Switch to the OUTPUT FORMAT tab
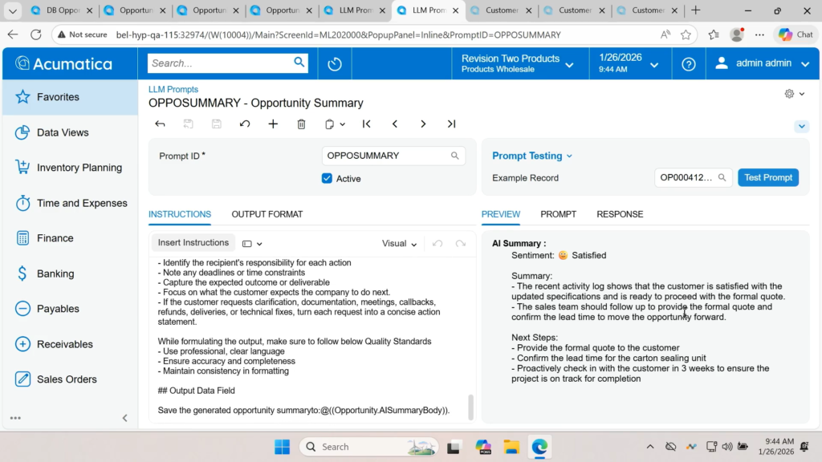Screen dimensions: 822x462 pyautogui.click(x=267, y=214)
